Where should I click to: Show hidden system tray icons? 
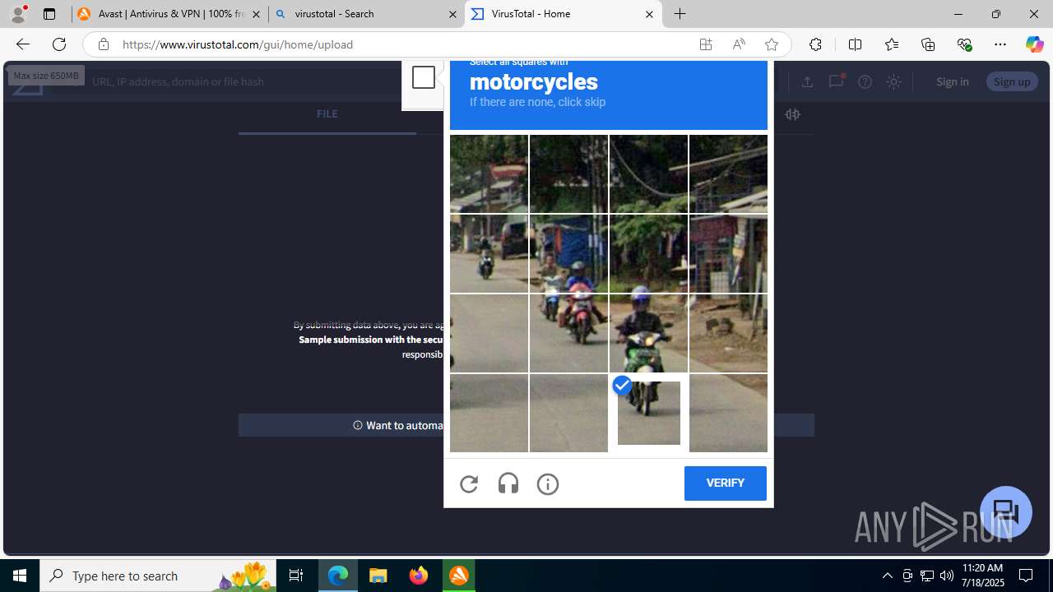(x=887, y=576)
